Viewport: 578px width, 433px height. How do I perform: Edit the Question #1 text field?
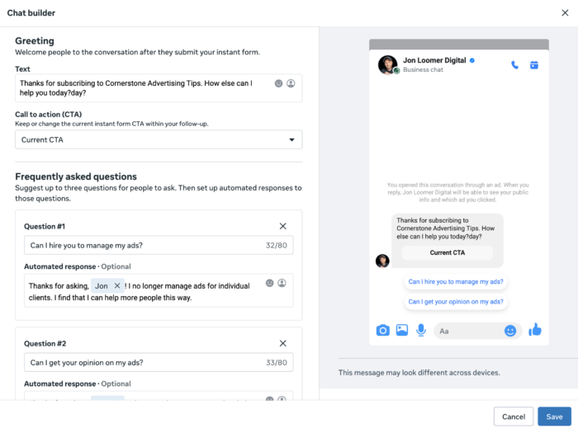coord(159,245)
